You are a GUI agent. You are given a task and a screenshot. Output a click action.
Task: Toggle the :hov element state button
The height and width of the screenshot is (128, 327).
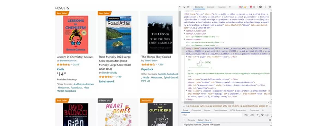pos(246,115)
